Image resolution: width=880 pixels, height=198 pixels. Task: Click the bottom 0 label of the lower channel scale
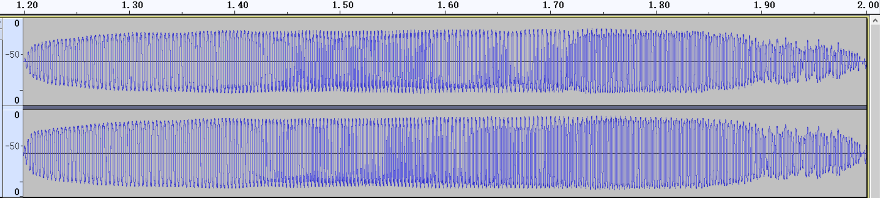tap(17, 192)
